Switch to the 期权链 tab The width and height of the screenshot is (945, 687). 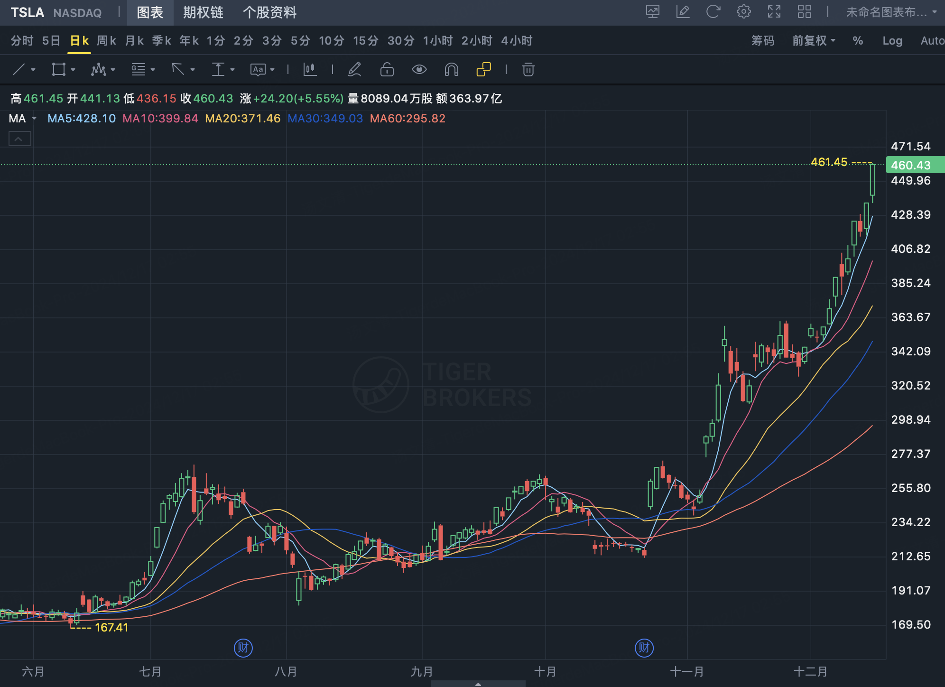click(x=203, y=12)
